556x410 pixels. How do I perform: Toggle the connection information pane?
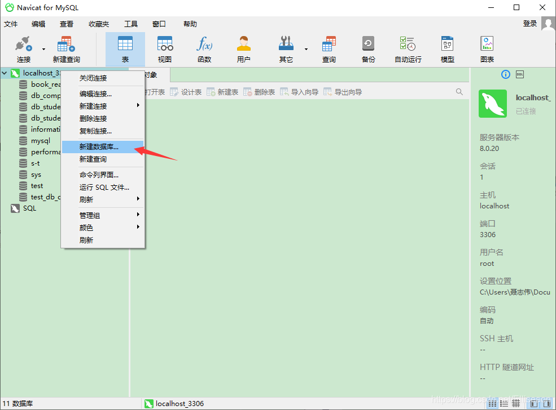coord(505,74)
